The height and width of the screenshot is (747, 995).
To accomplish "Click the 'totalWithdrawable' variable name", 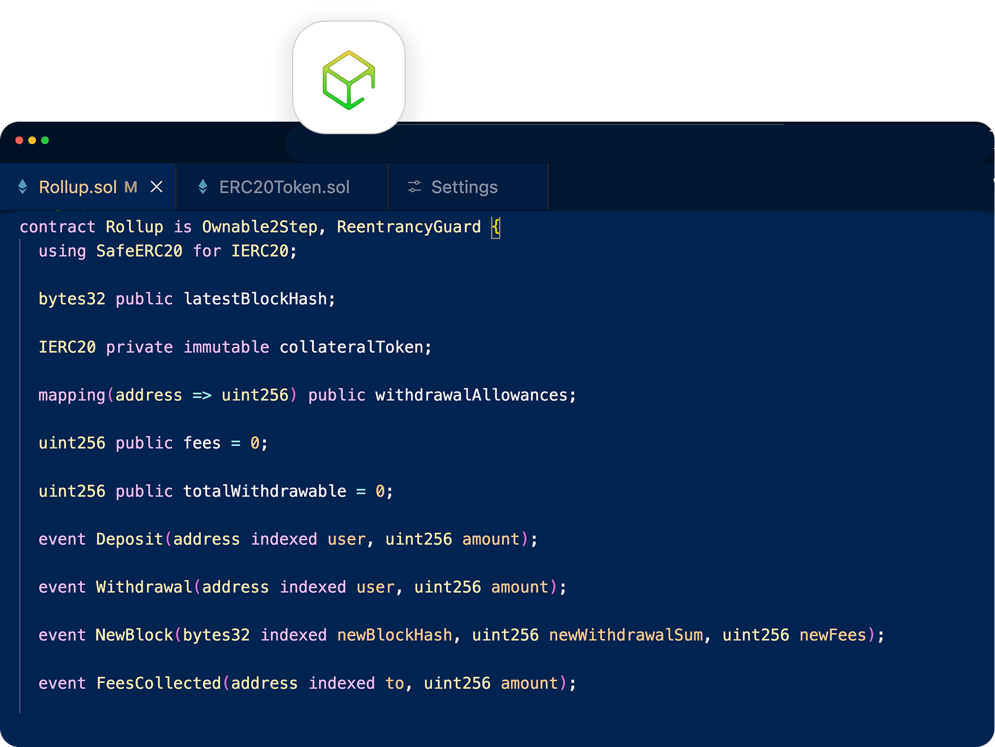I will [x=264, y=491].
